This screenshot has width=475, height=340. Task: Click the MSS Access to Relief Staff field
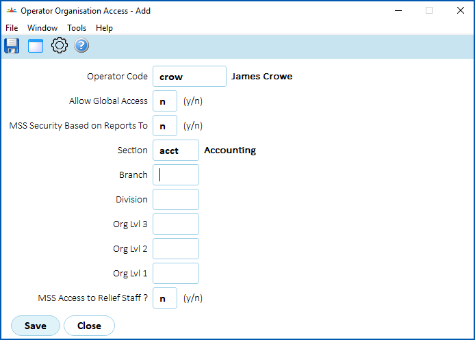pyautogui.click(x=165, y=298)
